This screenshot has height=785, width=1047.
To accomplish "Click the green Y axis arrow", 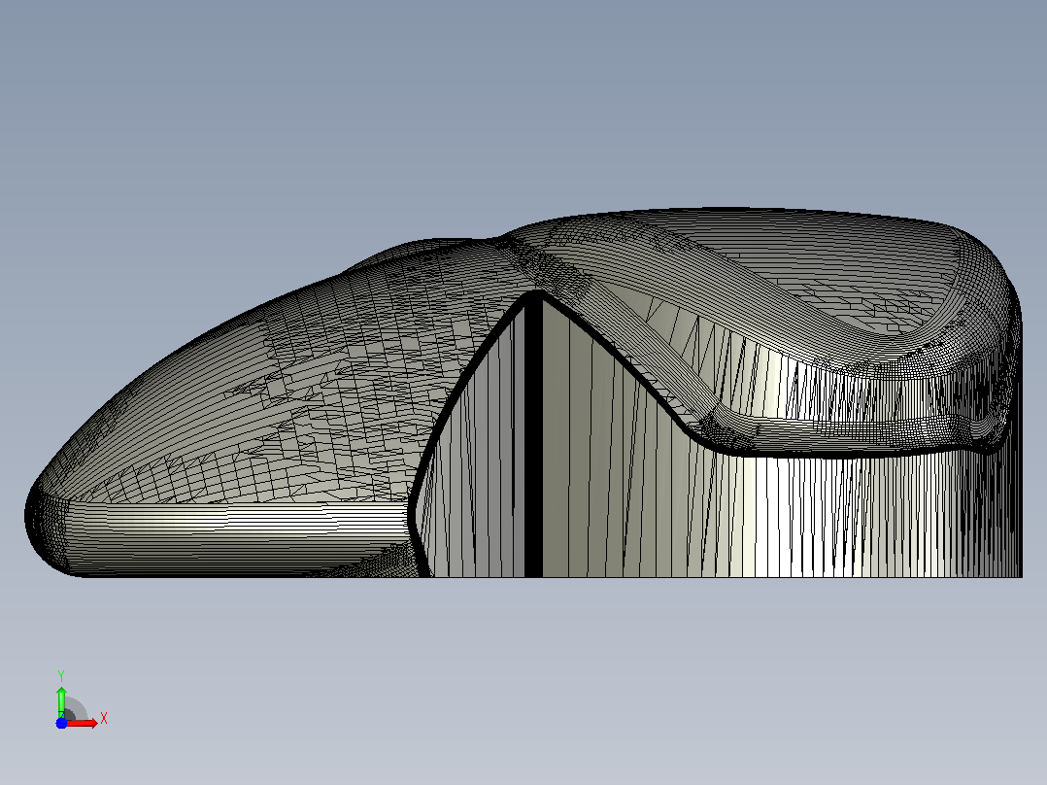I will point(61,701).
